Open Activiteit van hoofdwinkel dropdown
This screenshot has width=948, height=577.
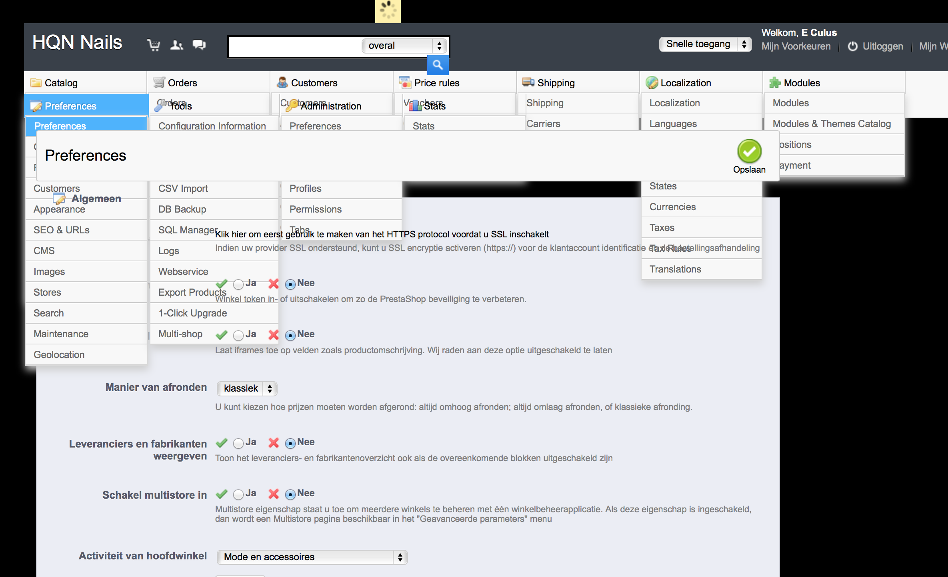pyautogui.click(x=312, y=557)
